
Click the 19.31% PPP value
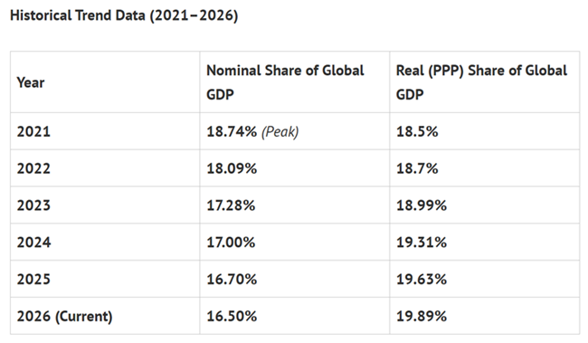(422, 242)
